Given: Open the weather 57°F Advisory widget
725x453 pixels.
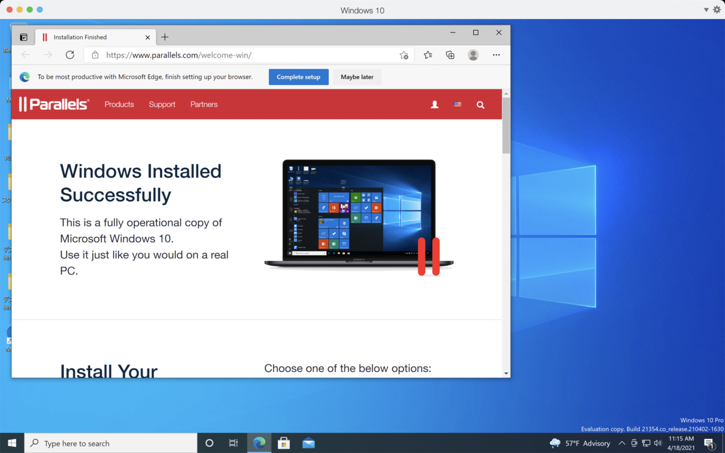Looking at the screenshot, I should [x=580, y=443].
